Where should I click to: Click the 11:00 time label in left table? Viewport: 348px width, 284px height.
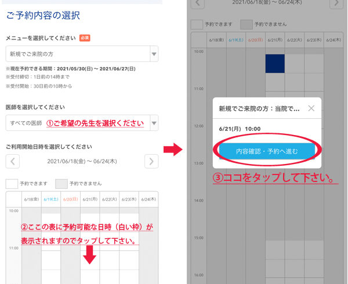14,248
